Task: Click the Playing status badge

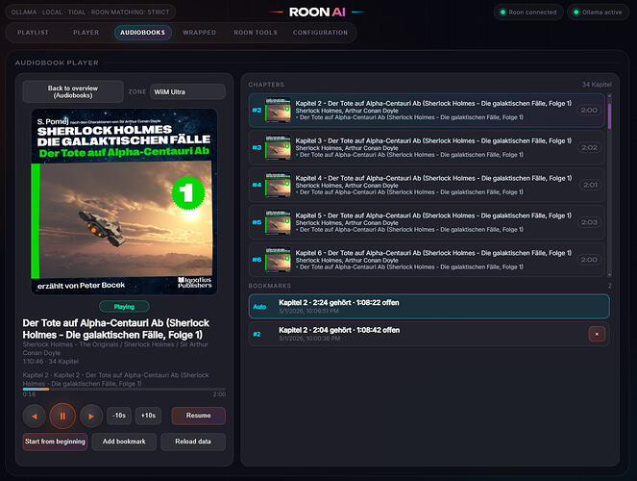Action: tap(124, 307)
